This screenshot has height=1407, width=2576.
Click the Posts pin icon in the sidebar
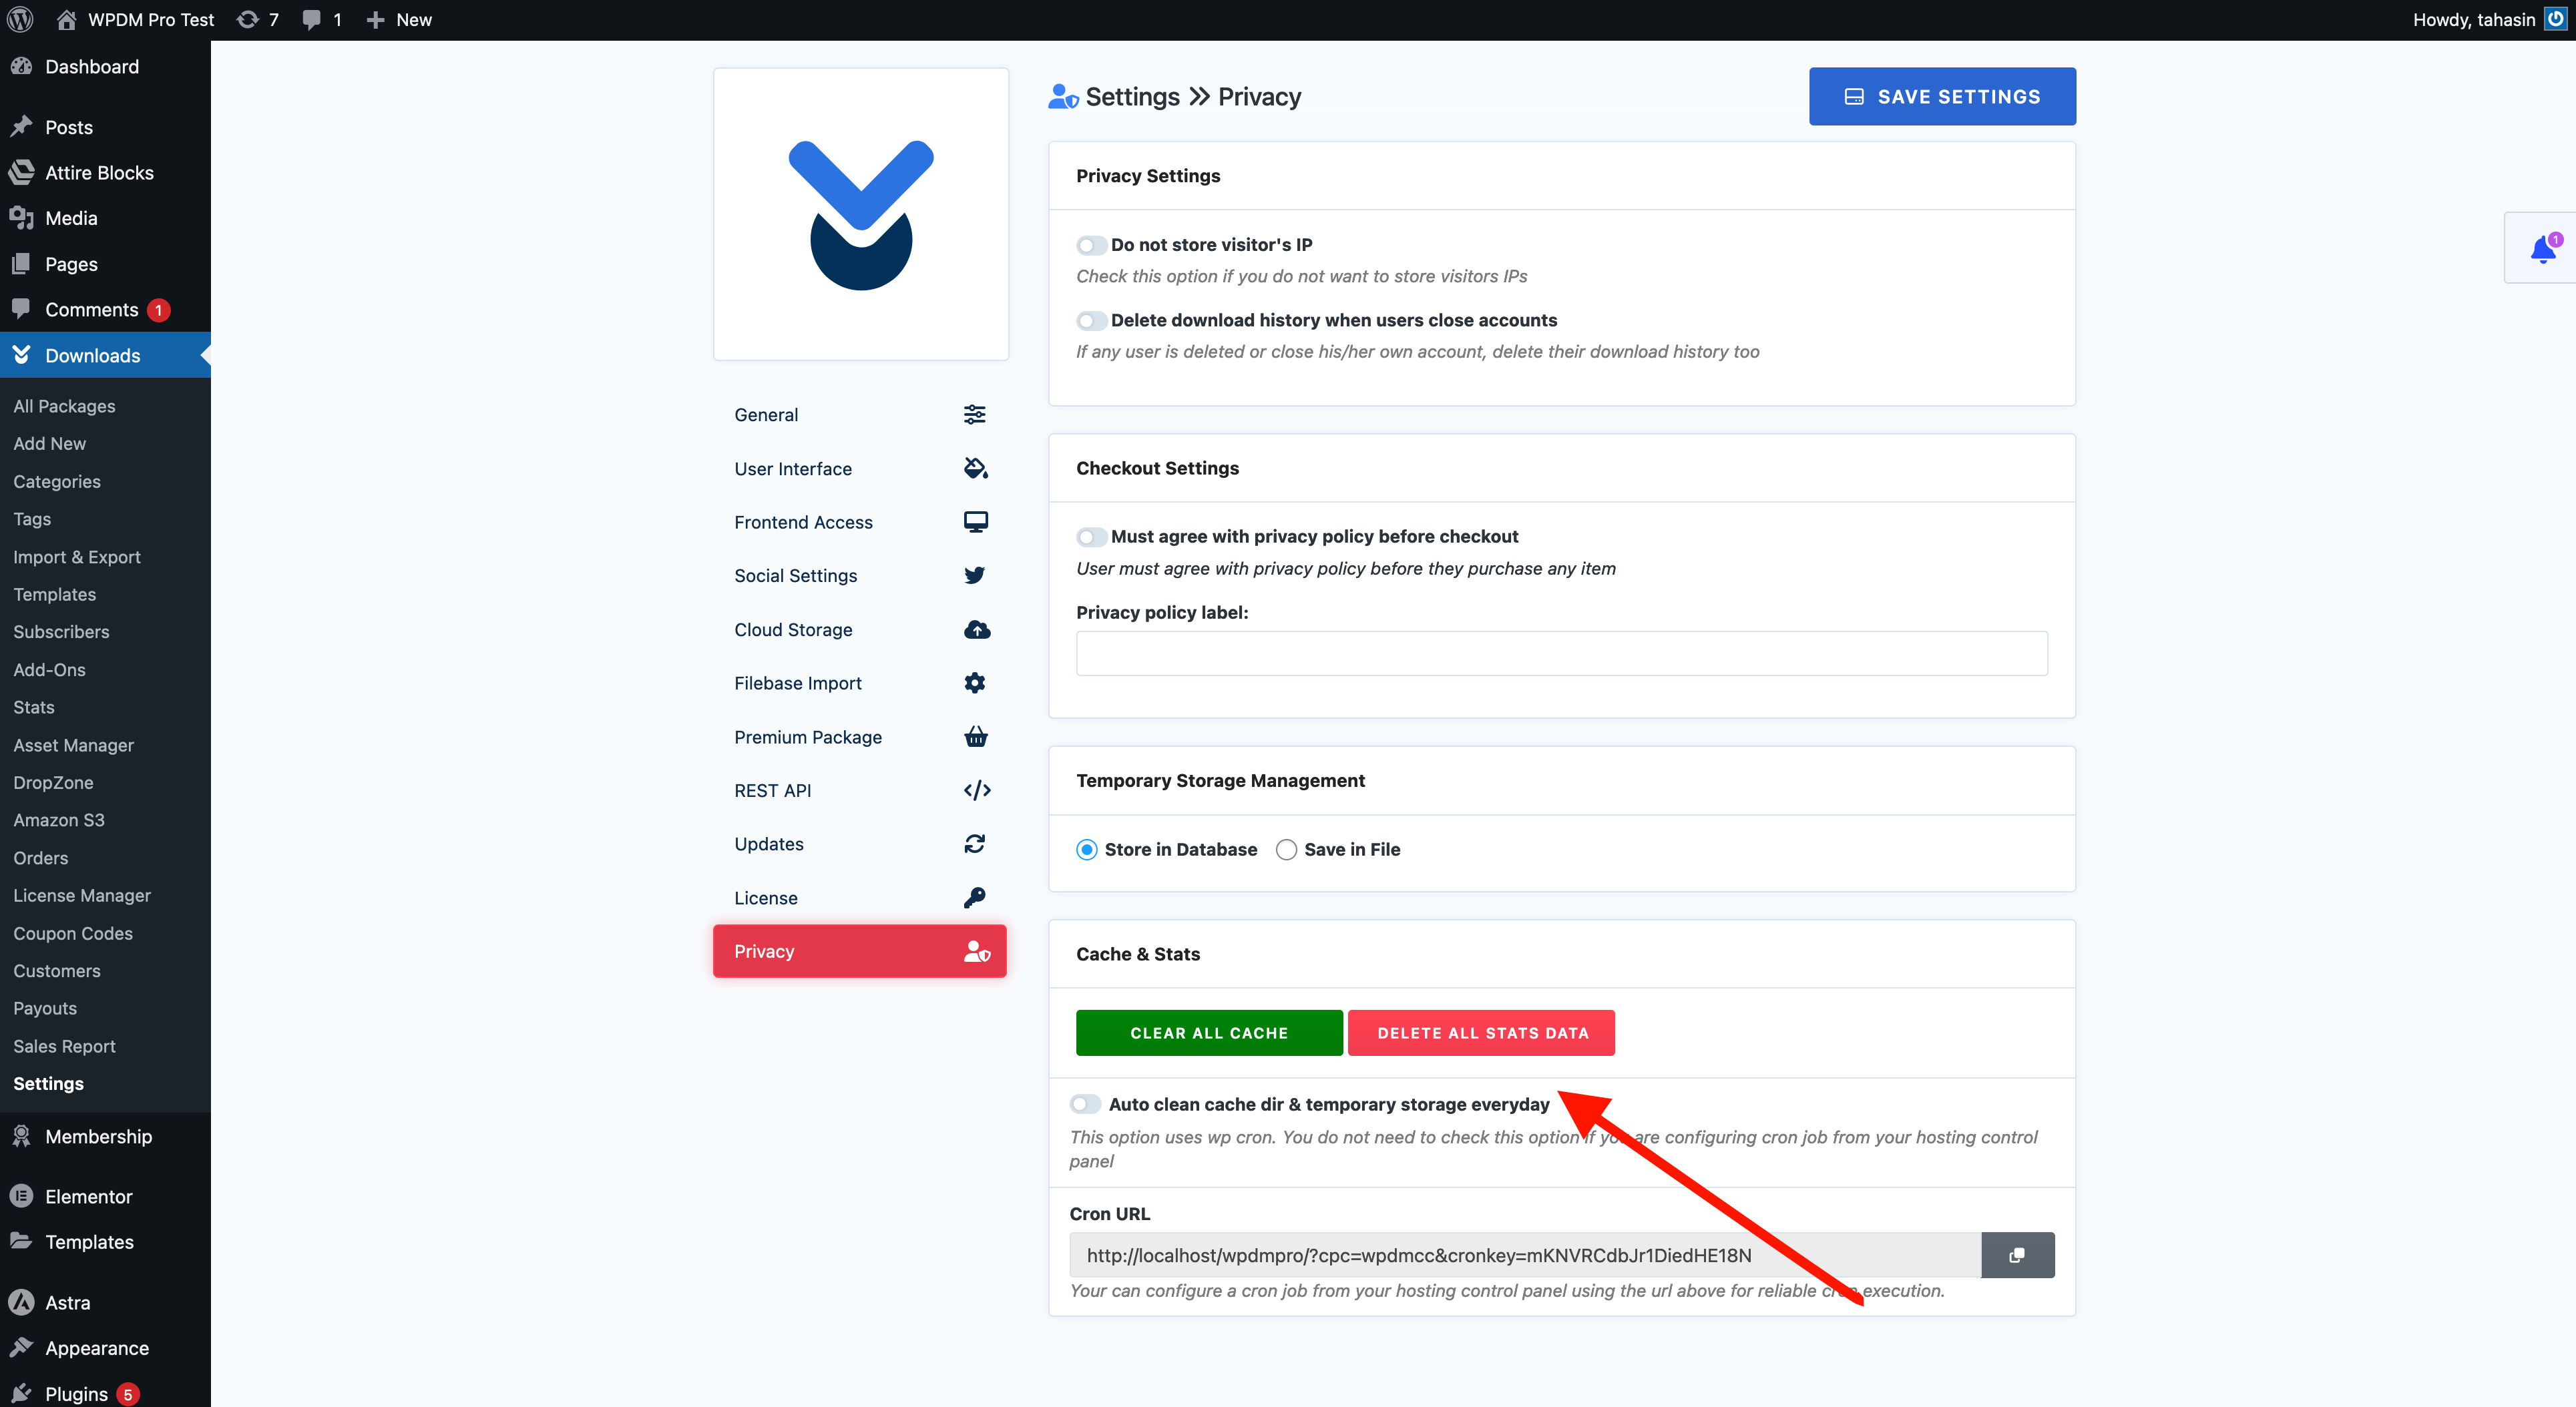[x=21, y=127]
